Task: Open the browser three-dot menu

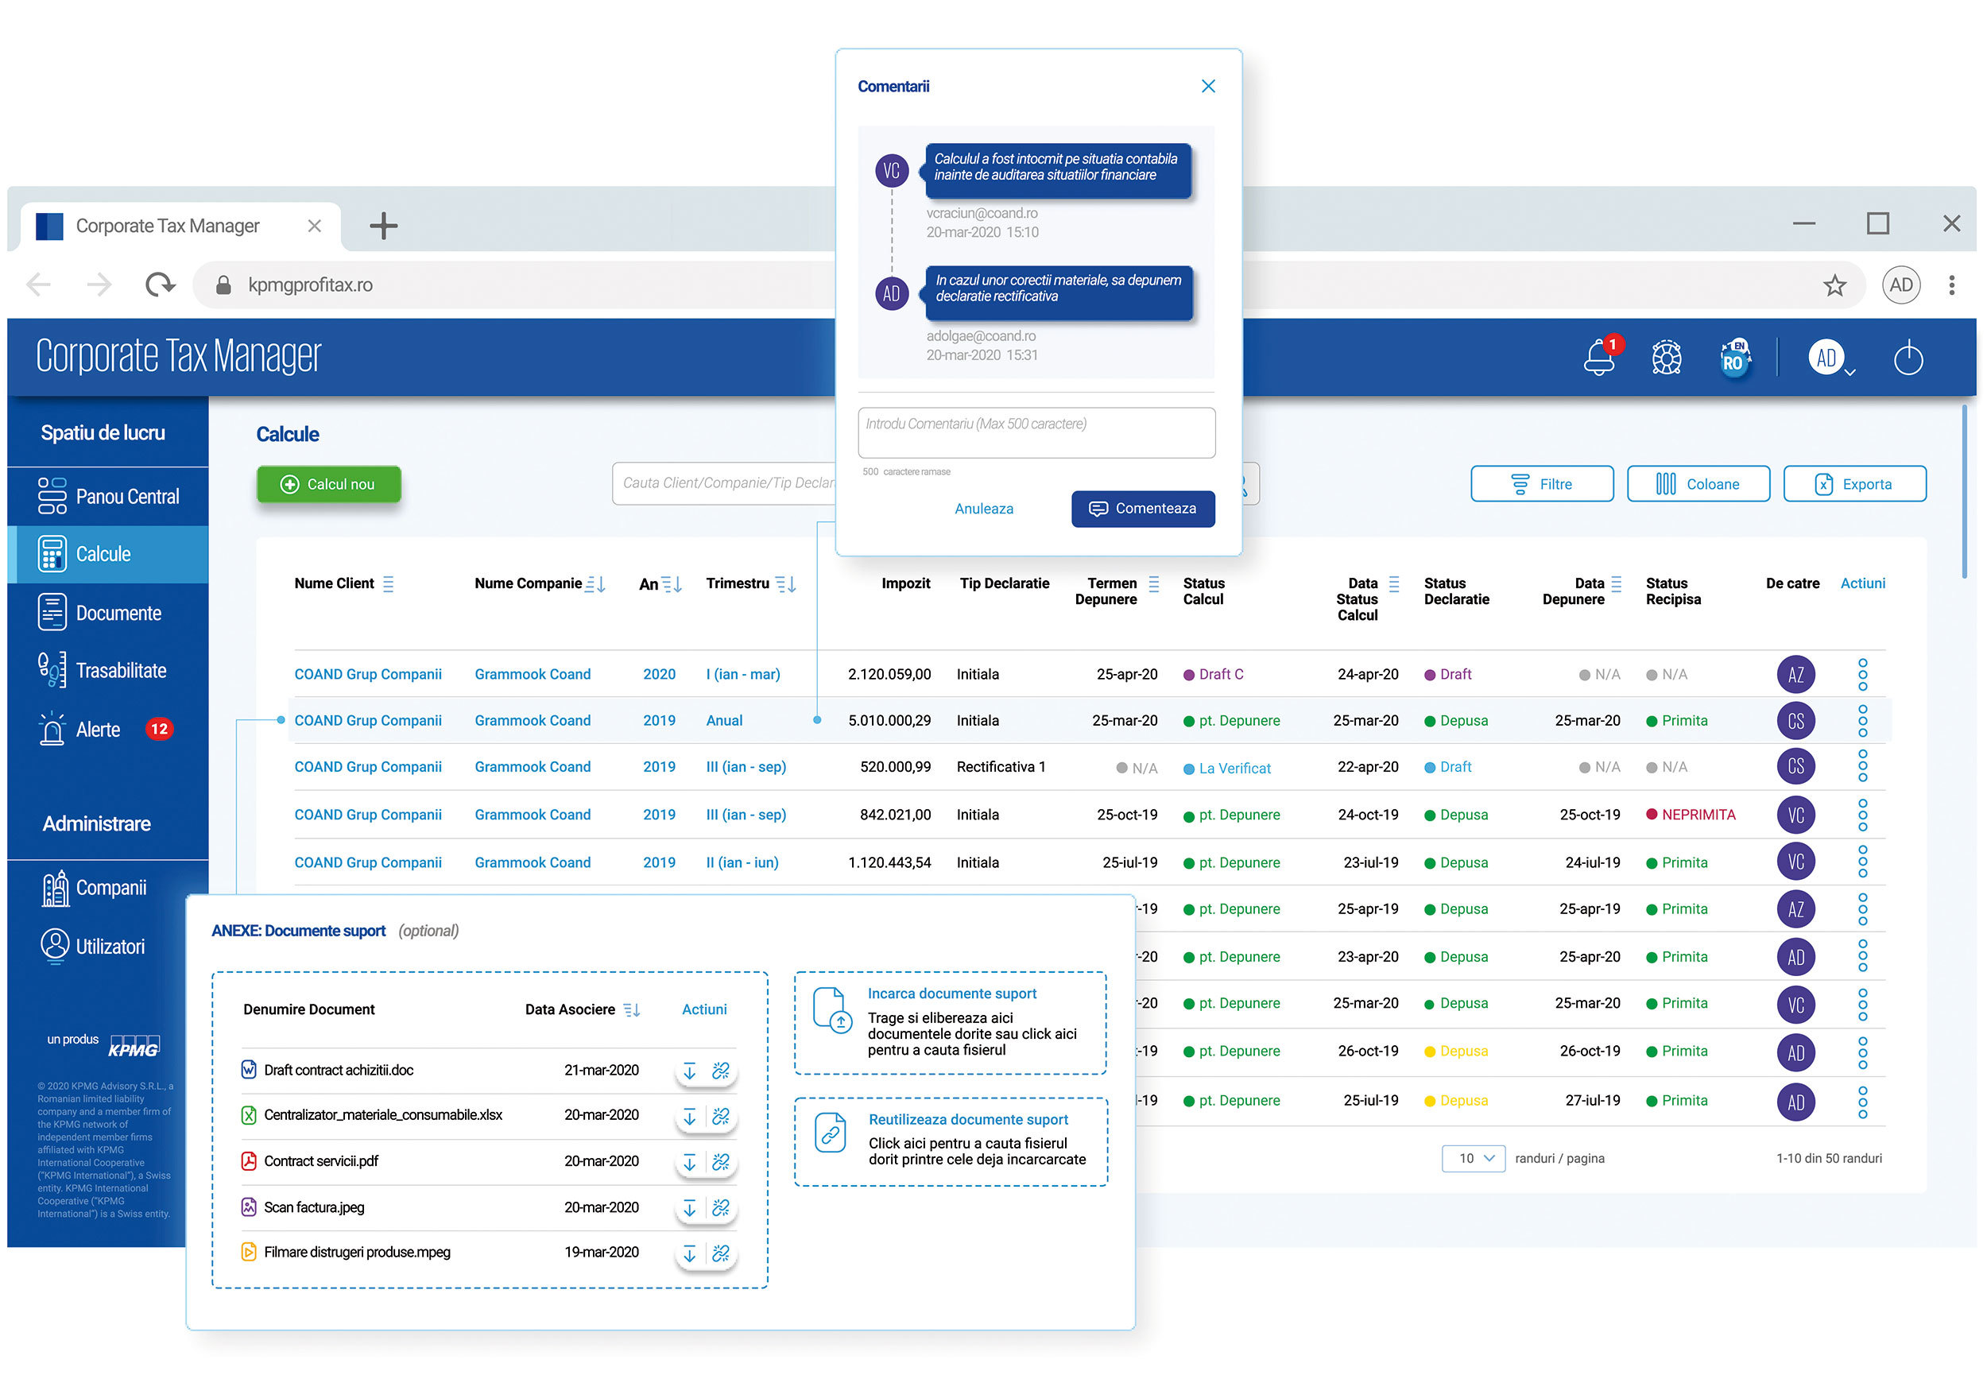Action: click(1950, 285)
